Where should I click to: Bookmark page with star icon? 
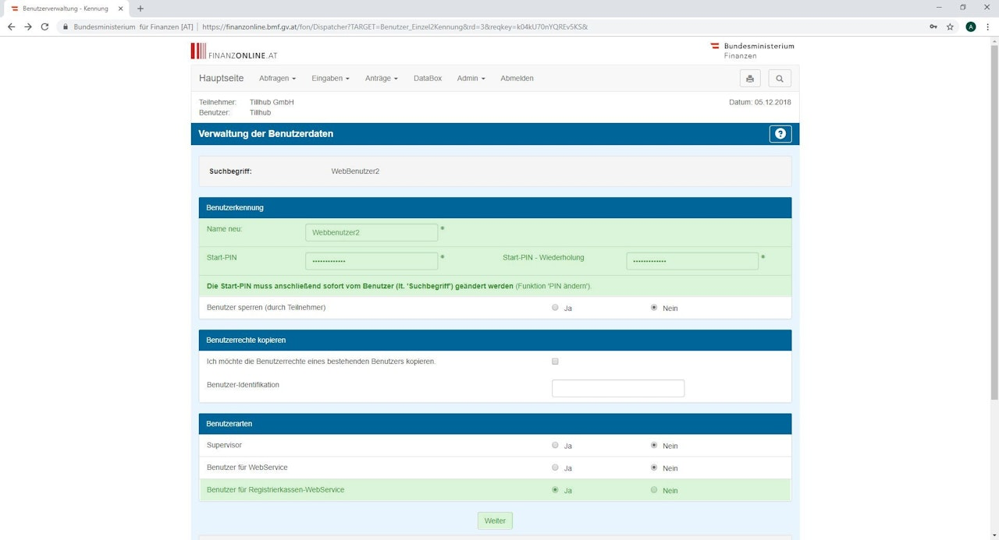coord(950,26)
